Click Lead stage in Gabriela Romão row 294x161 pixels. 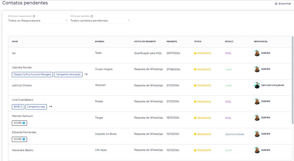[x=228, y=69]
